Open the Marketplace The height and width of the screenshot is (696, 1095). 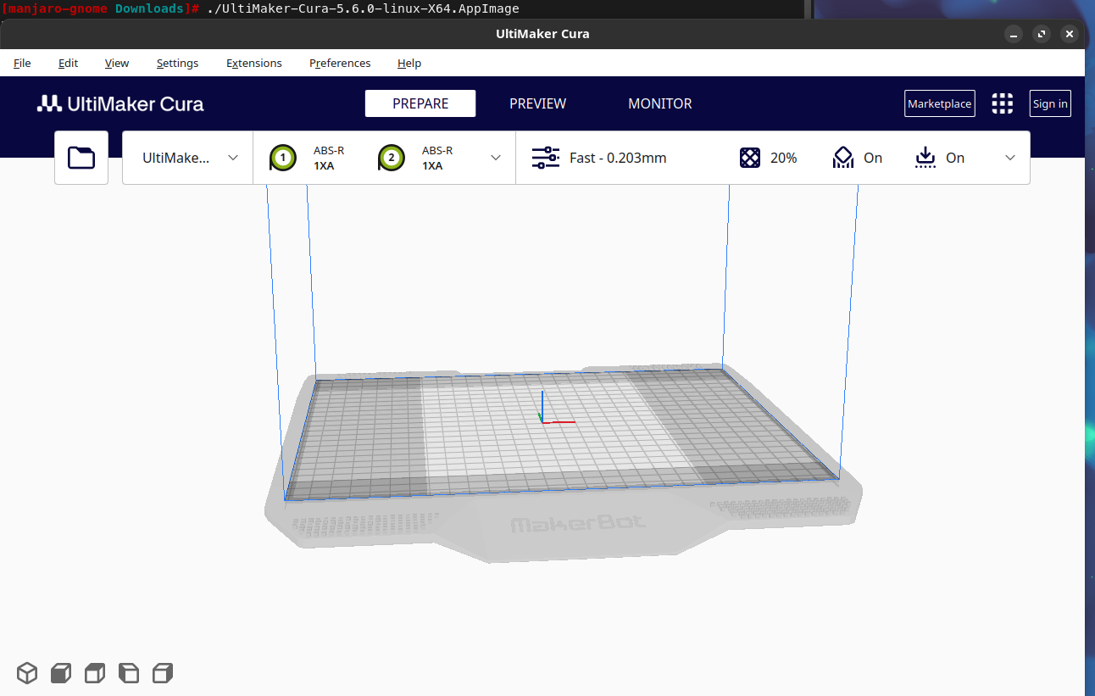click(939, 103)
